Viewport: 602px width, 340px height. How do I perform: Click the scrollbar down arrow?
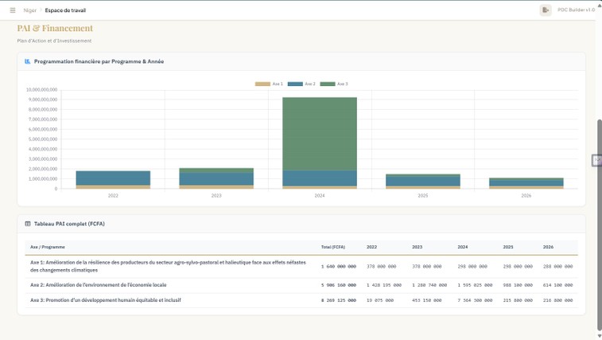(599, 336)
